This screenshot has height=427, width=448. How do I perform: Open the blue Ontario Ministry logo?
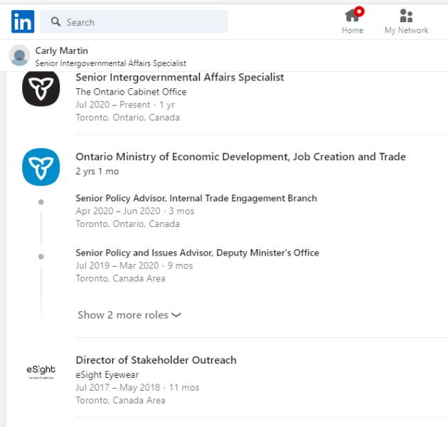tap(41, 167)
